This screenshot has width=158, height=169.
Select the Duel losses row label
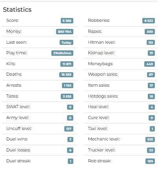pyautogui.click(x=18, y=150)
